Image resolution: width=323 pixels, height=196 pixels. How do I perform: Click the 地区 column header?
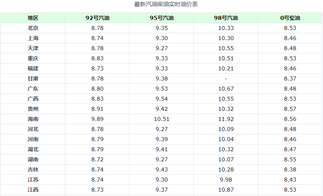(33, 18)
